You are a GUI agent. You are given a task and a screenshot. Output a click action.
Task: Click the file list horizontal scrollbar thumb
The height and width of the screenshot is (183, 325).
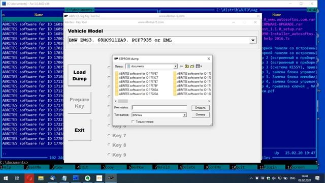(123, 101)
